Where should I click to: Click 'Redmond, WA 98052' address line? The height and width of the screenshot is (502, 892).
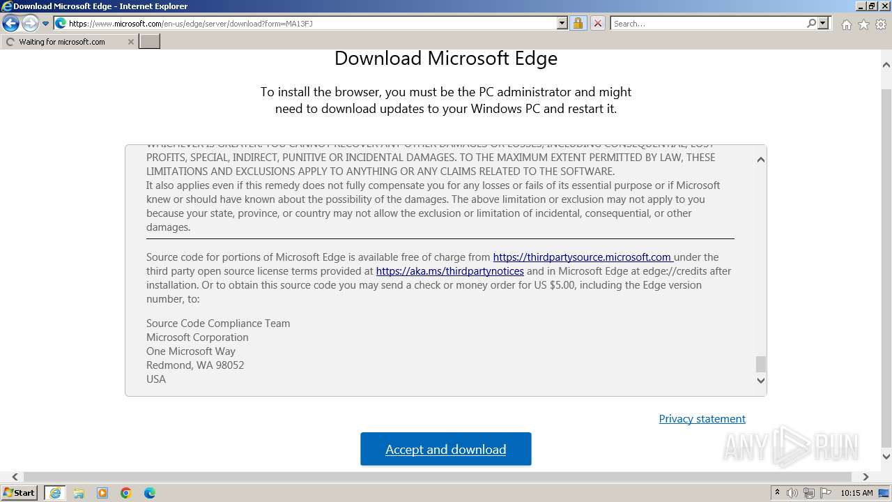tap(195, 365)
